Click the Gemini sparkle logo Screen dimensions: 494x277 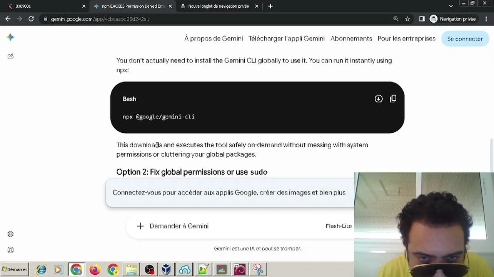(x=10, y=37)
